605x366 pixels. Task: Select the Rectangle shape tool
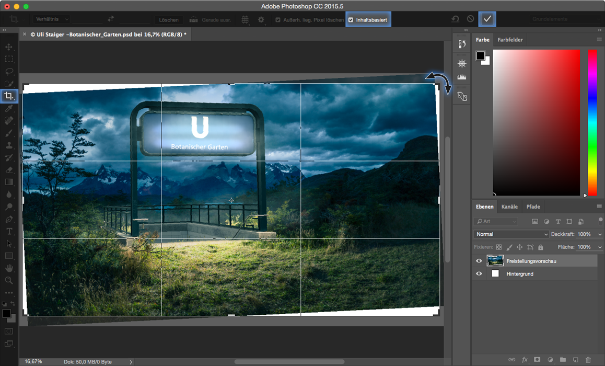click(x=8, y=256)
